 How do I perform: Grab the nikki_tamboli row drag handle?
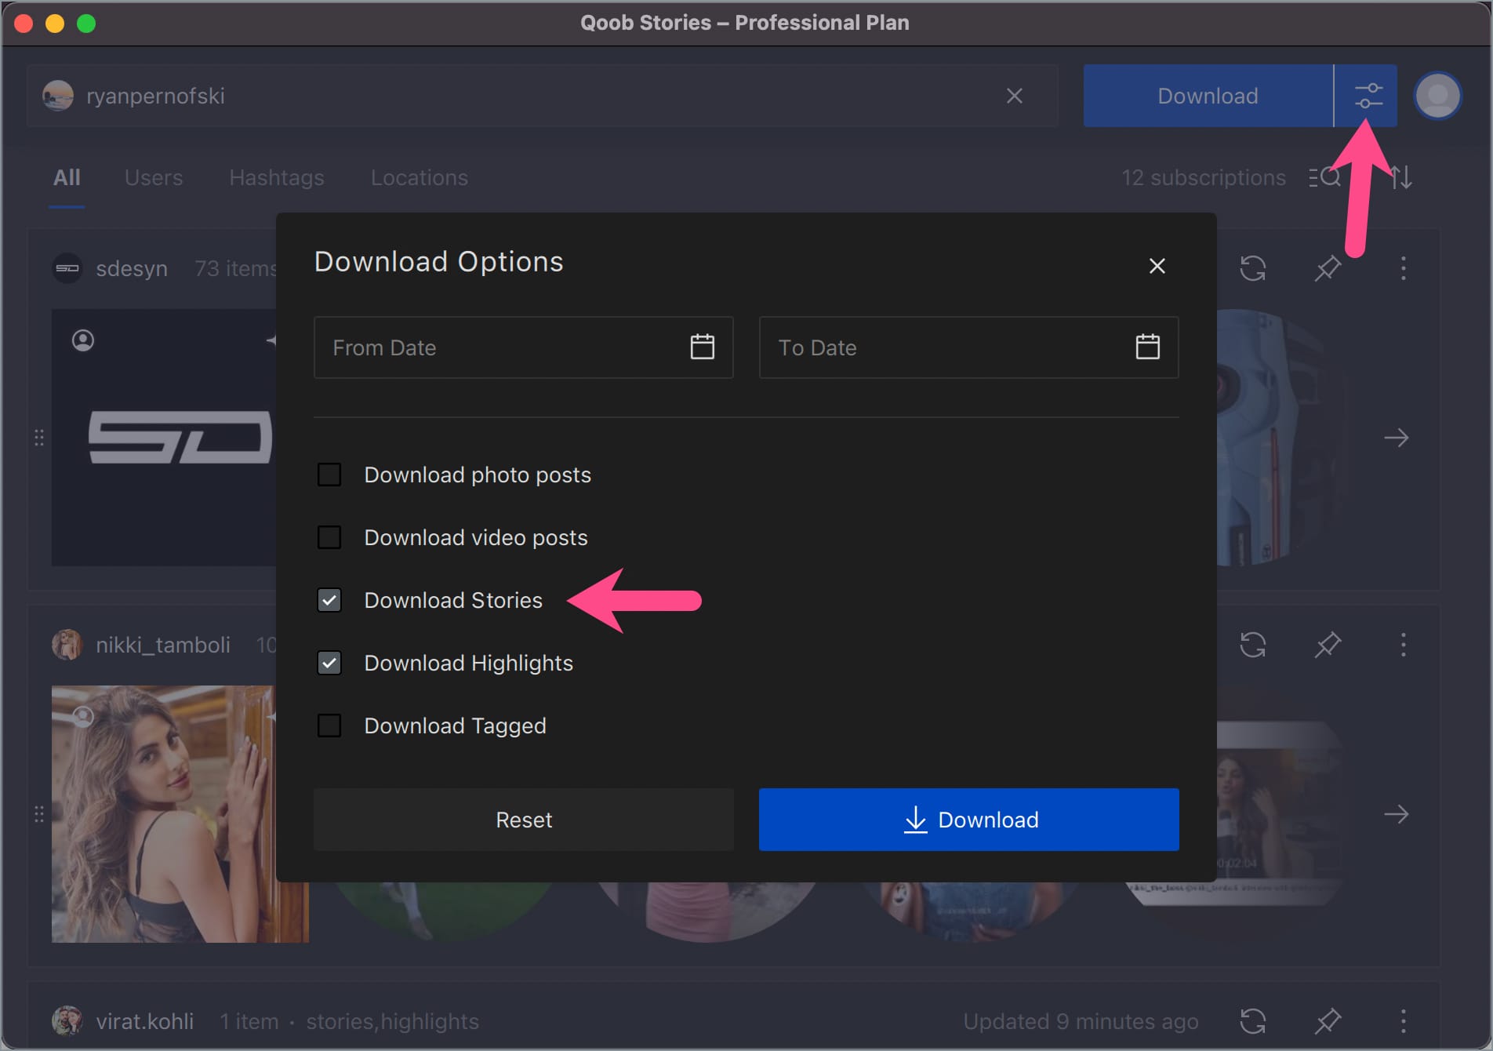(x=39, y=814)
